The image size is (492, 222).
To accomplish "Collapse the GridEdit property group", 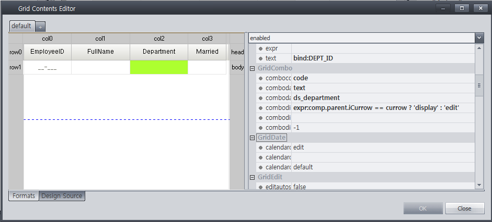I will (252, 177).
